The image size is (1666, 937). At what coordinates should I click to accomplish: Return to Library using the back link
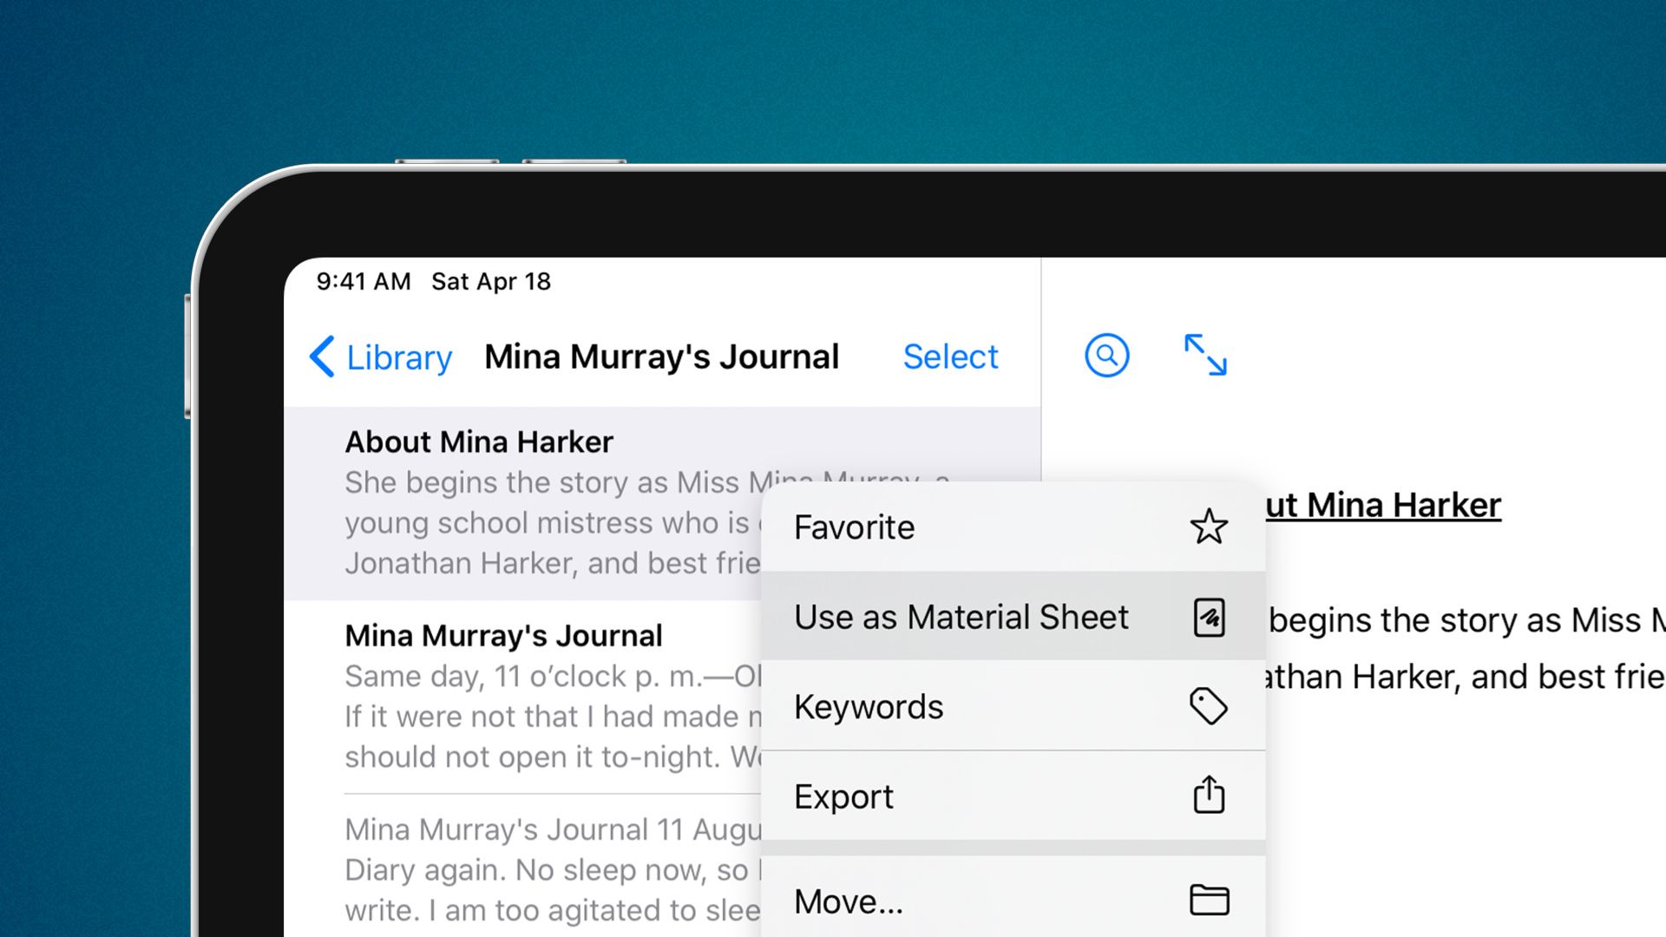pos(397,357)
